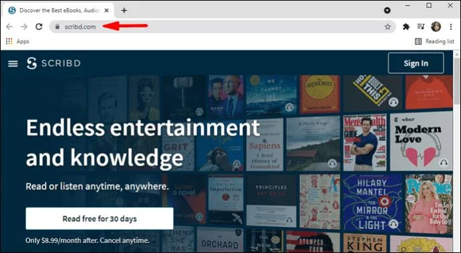Go back with the browser back arrow

click(x=9, y=27)
